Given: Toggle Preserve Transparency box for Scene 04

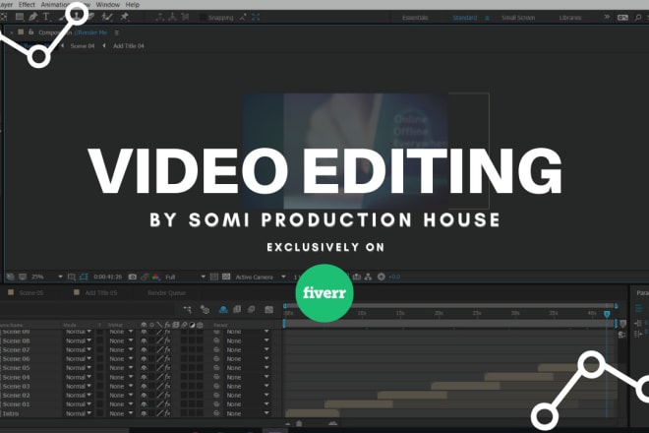Looking at the screenshot, I should click(99, 377).
